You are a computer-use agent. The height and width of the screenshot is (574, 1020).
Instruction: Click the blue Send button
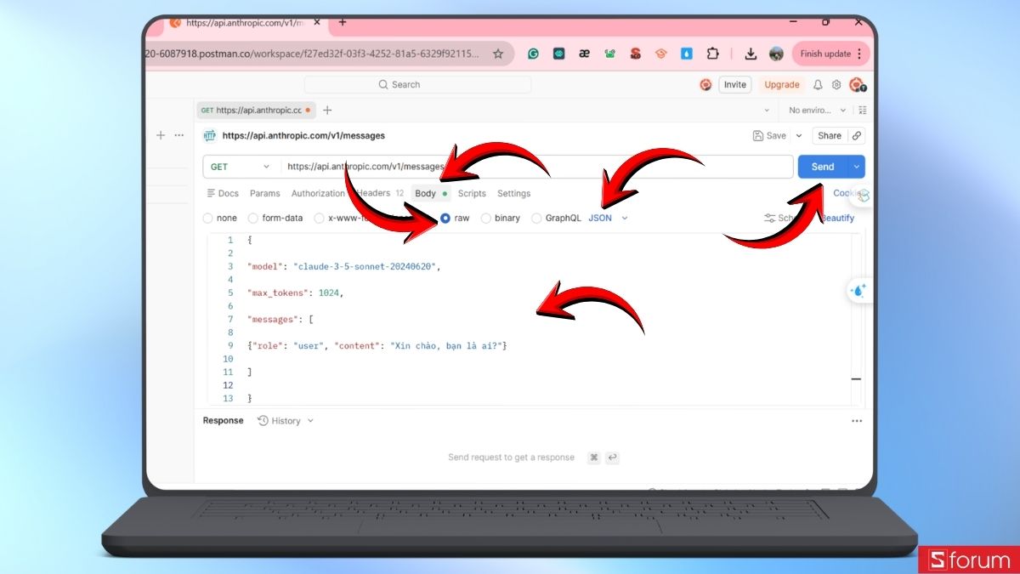click(x=823, y=167)
